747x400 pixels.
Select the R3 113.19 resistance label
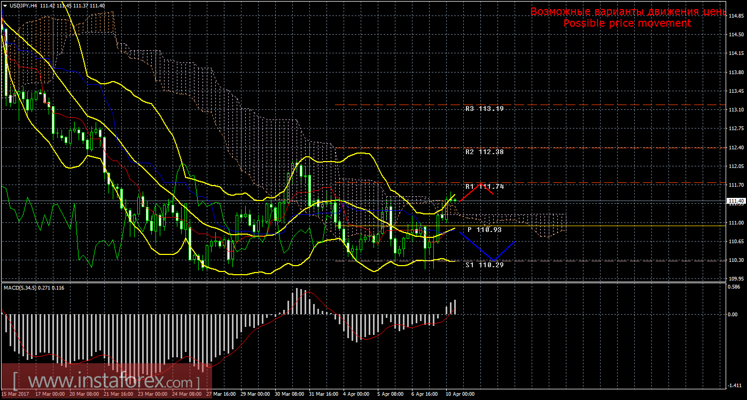484,109
